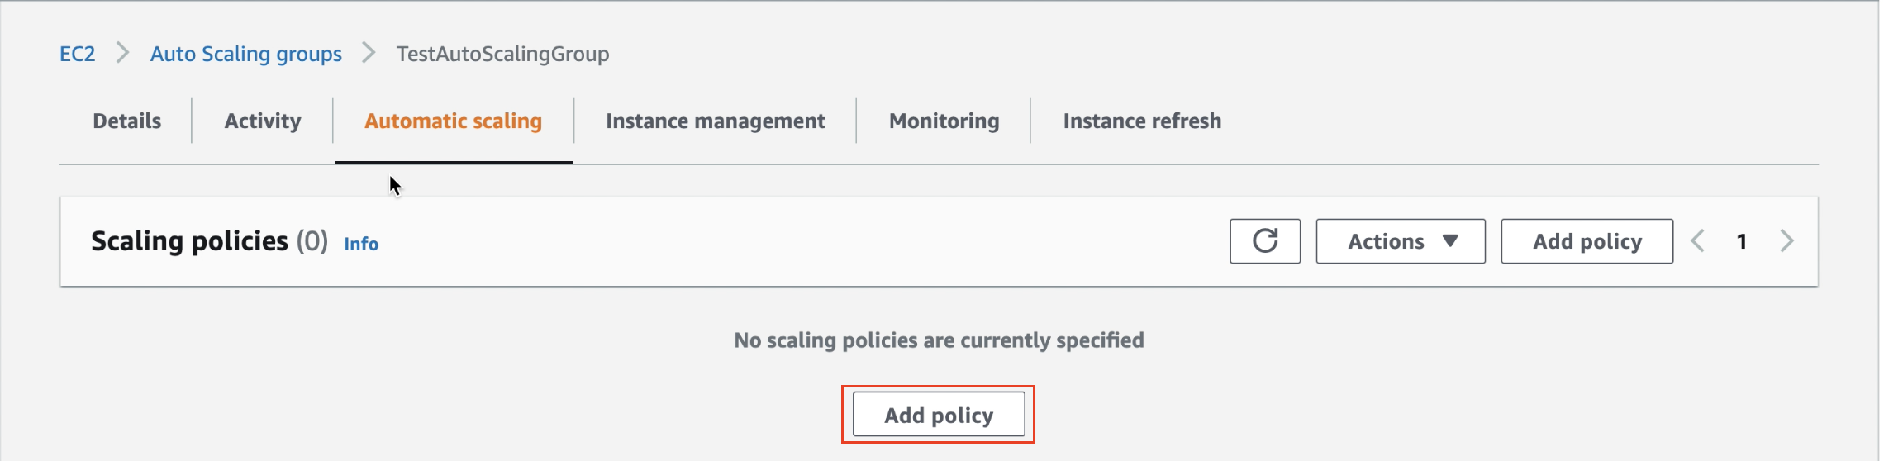This screenshot has height=461, width=1884.
Task: Open the Instance management tab
Action: [x=716, y=121]
